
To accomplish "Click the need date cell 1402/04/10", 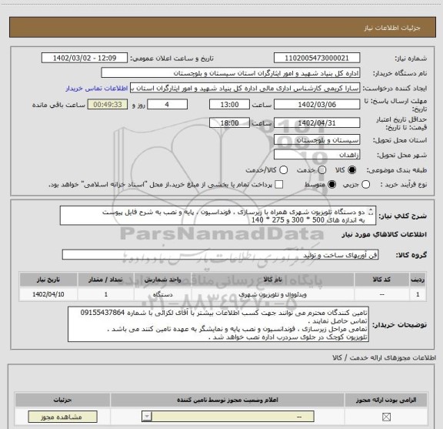I will (48, 294).
